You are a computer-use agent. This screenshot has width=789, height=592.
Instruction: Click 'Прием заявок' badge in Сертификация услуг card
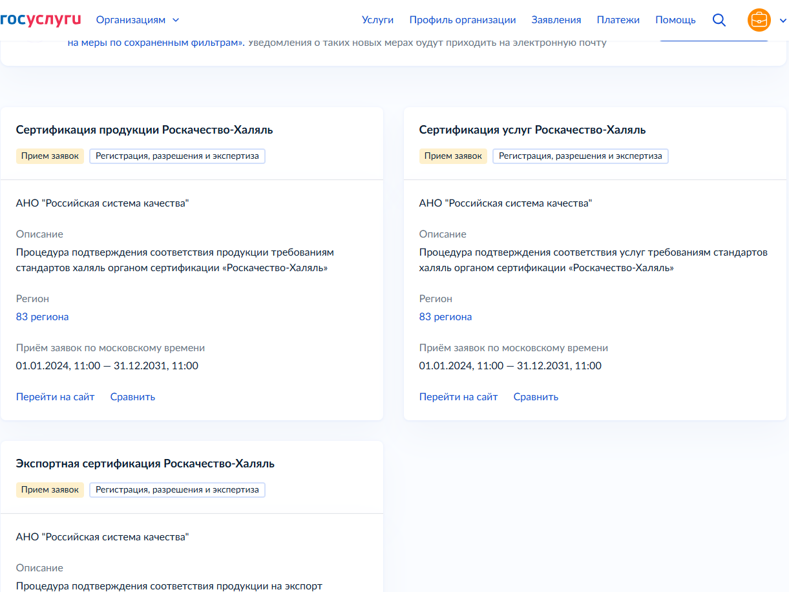pos(453,156)
